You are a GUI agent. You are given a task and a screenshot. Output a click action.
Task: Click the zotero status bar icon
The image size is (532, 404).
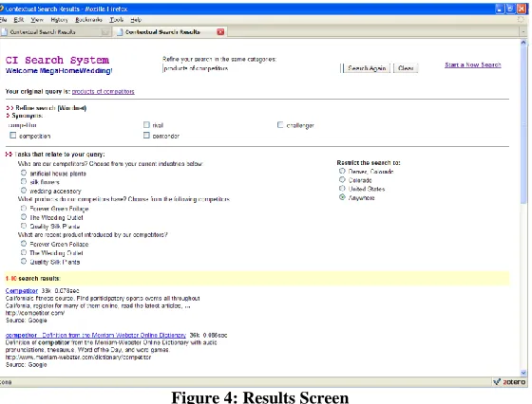coord(509,382)
